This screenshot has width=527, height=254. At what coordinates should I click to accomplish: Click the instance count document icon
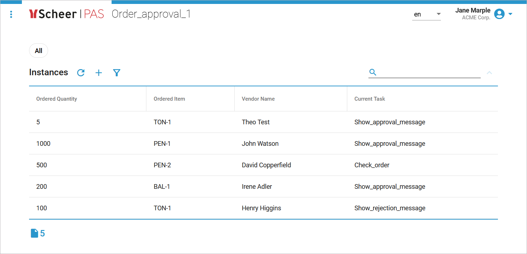click(34, 234)
